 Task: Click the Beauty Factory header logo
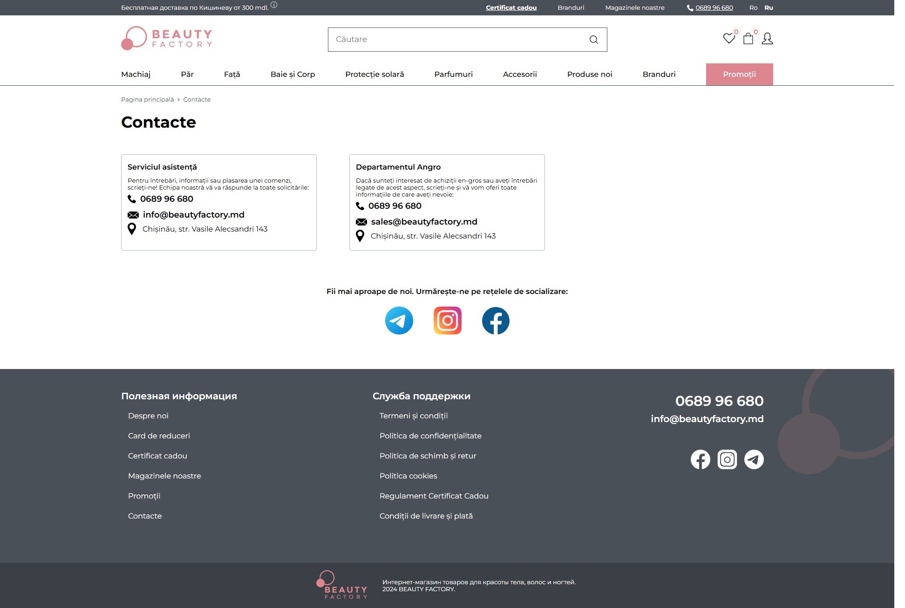[x=167, y=38]
